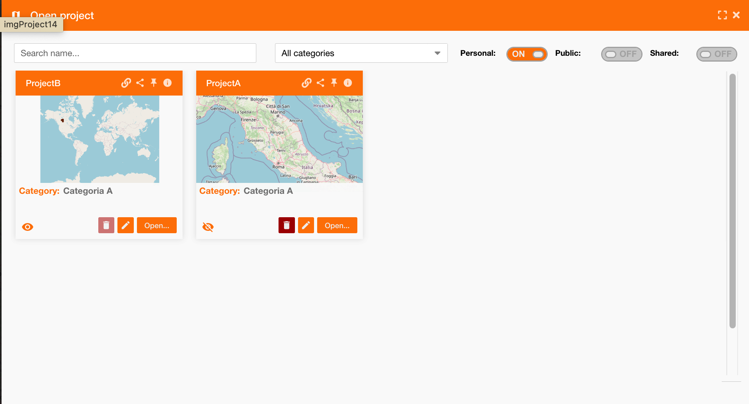The width and height of the screenshot is (749, 404).
Task: Copy link icon on ProjectA card
Action: click(x=307, y=83)
